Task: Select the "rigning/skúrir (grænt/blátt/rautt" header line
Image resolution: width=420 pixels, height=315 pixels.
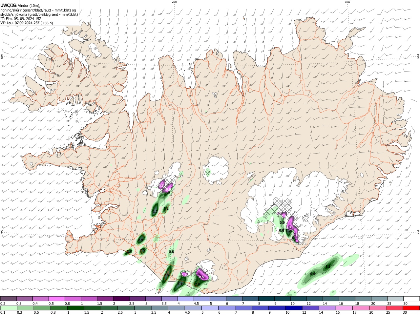Action: pyautogui.click(x=38, y=10)
